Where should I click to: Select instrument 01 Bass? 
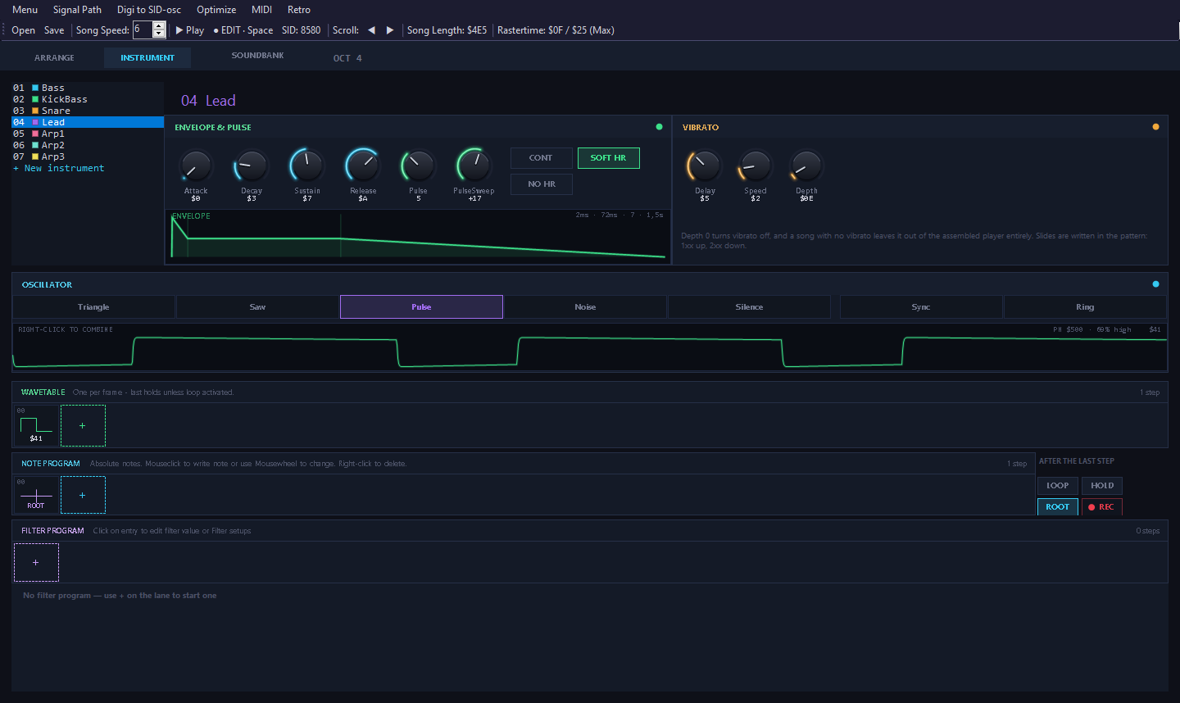tap(88, 88)
